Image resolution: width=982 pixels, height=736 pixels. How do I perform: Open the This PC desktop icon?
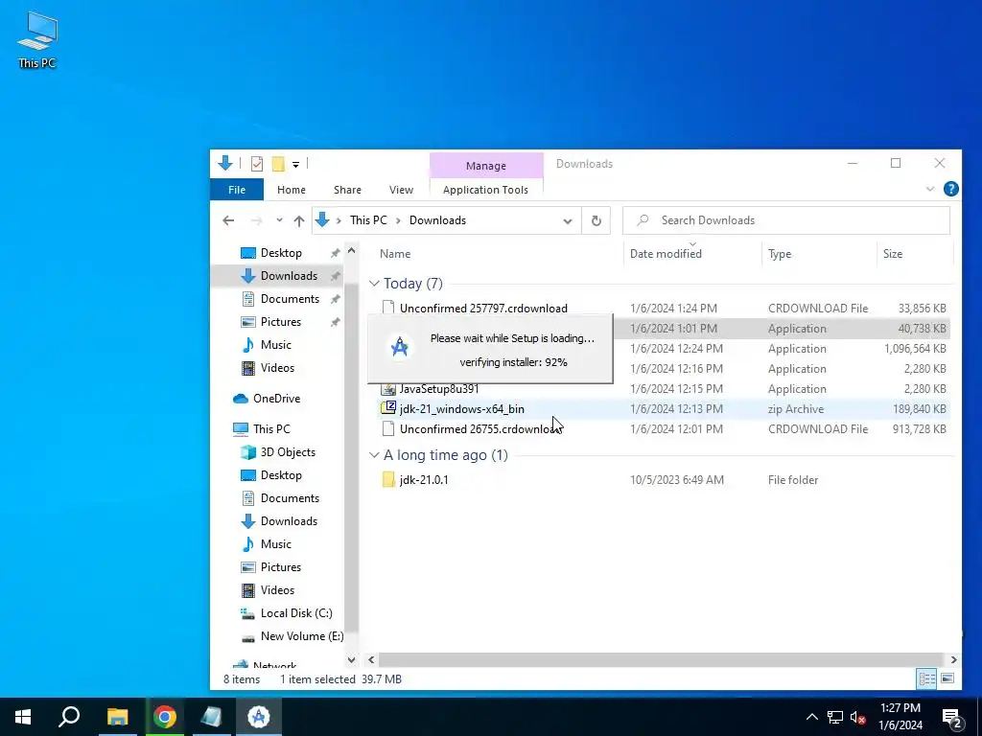click(x=37, y=39)
